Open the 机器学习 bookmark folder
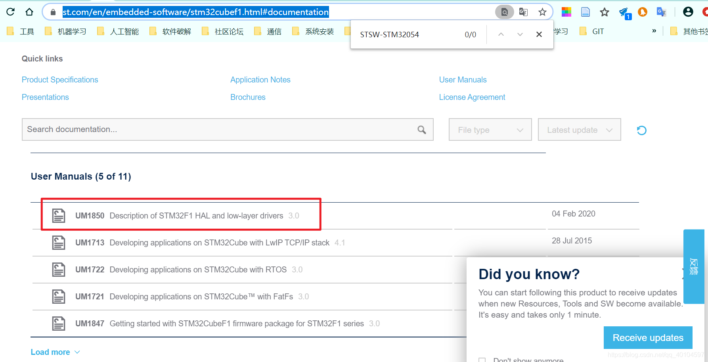 tap(65, 31)
